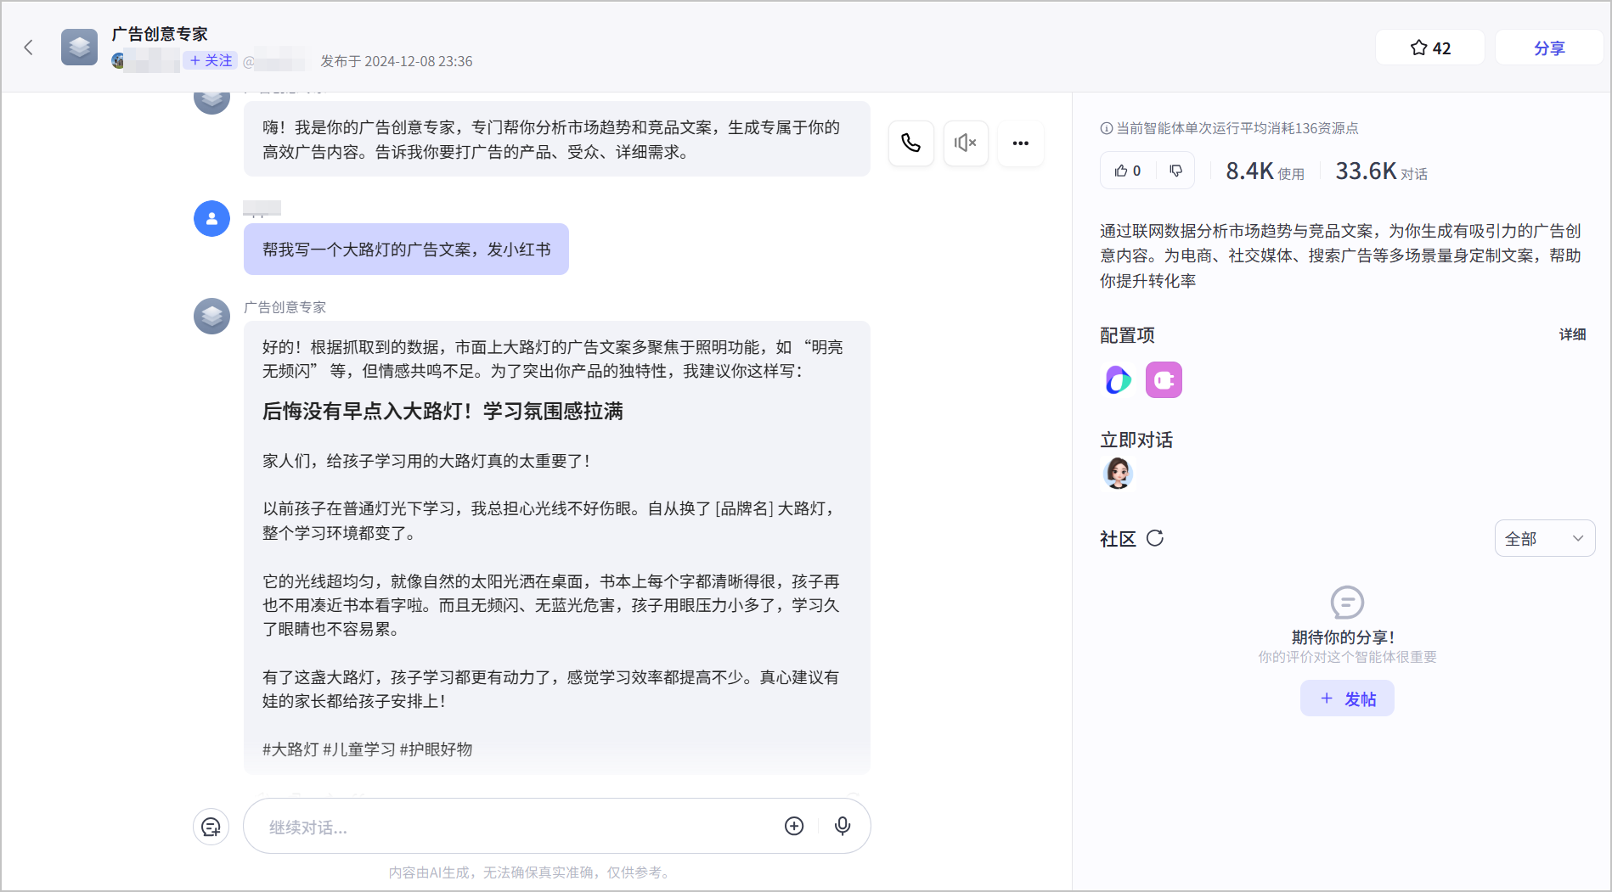
Task: Start a voice call with the agent
Action: tap(911, 143)
